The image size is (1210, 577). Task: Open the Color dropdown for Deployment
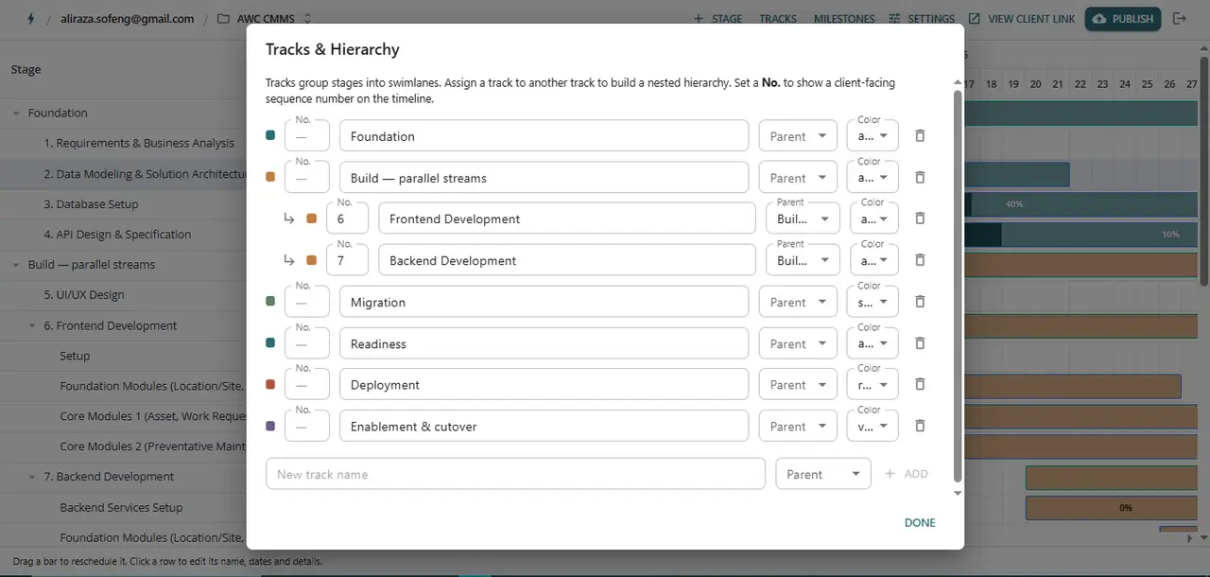[873, 384]
